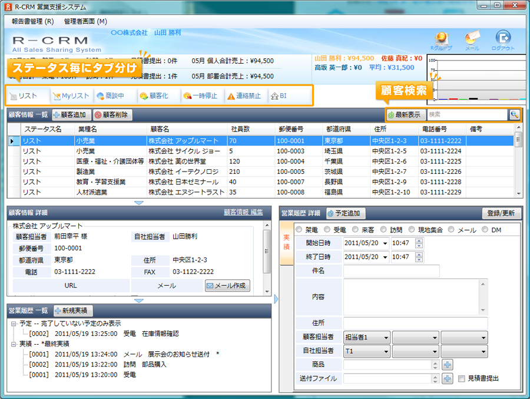
Task: Click the customer 検索 input field
Action: point(467,115)
